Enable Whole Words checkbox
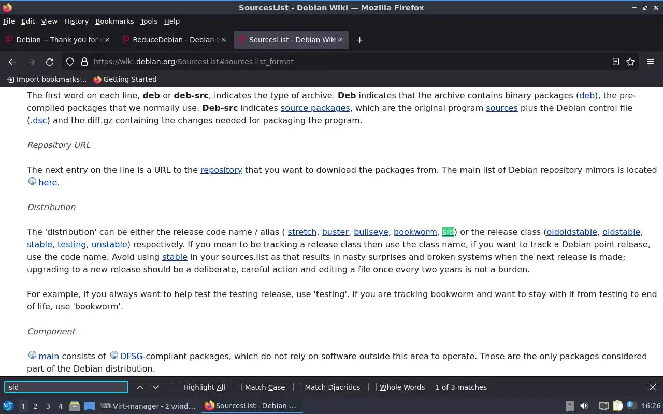 (372, 387)
